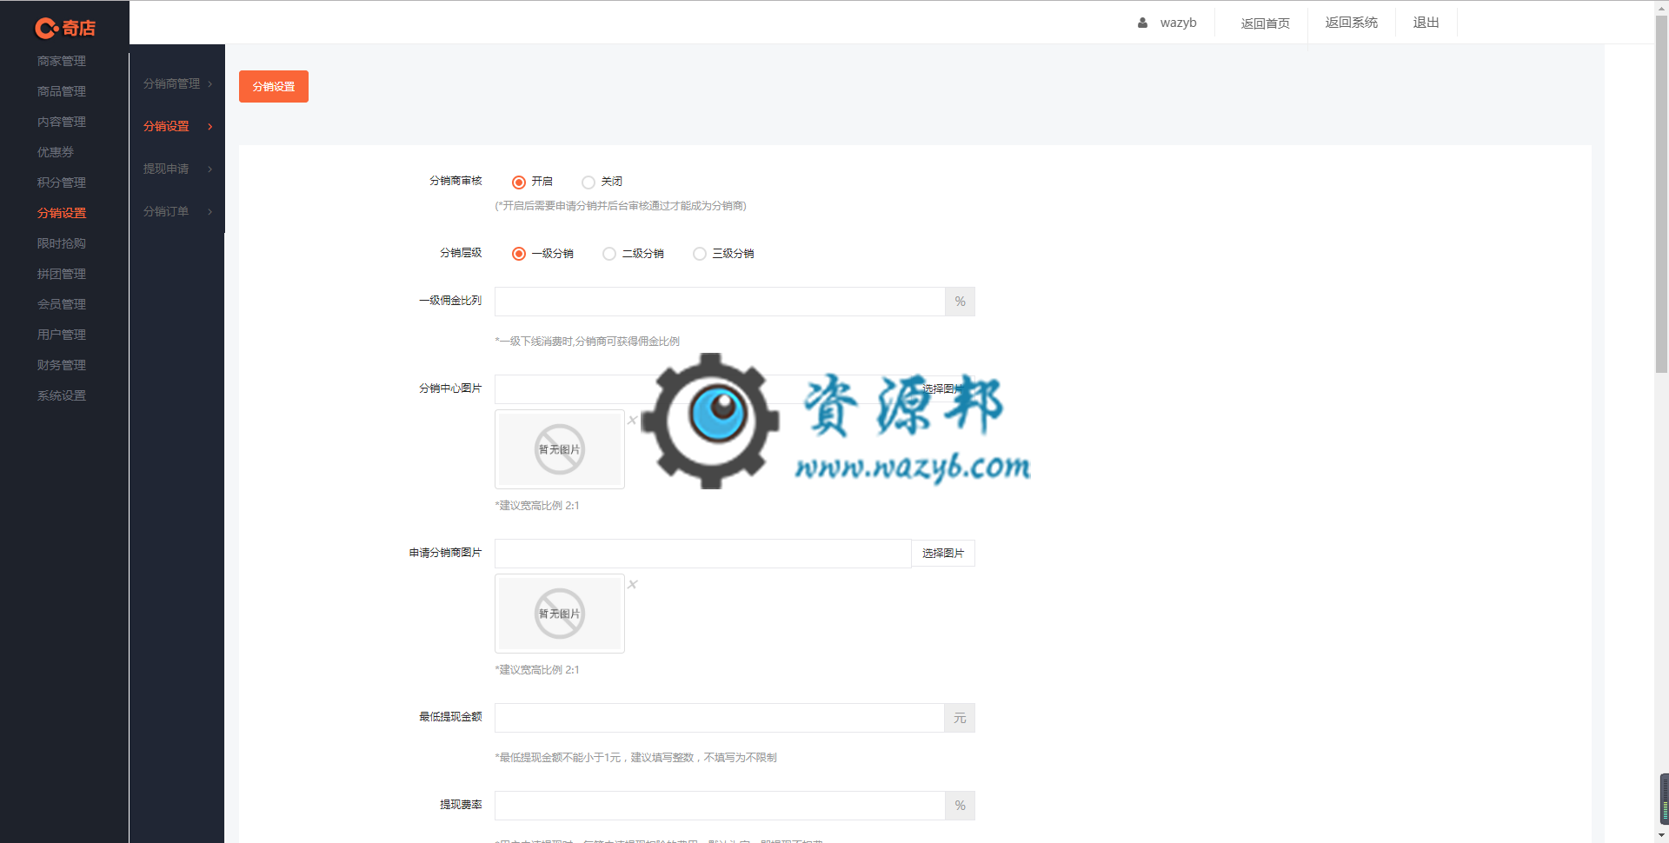
Task: Focus the 最低提现金额 input field
Action: (x=720, y=718)
